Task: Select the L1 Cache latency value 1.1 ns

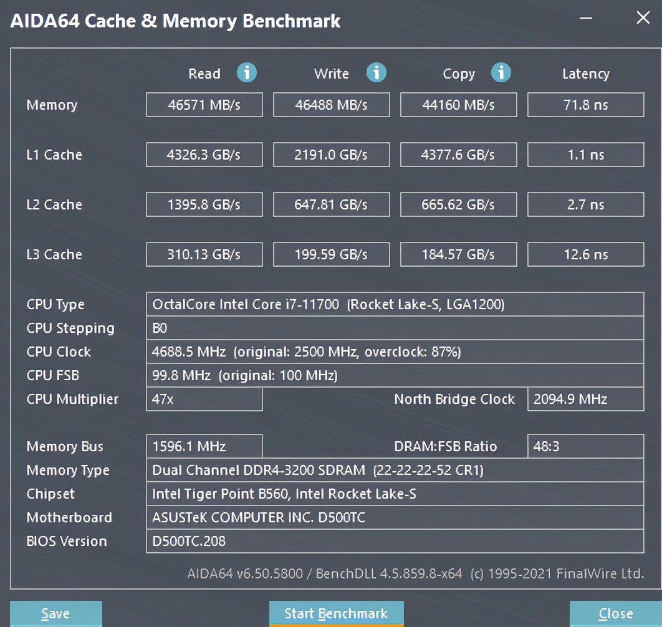Action: pyautogui.click(x=585, y=155)
